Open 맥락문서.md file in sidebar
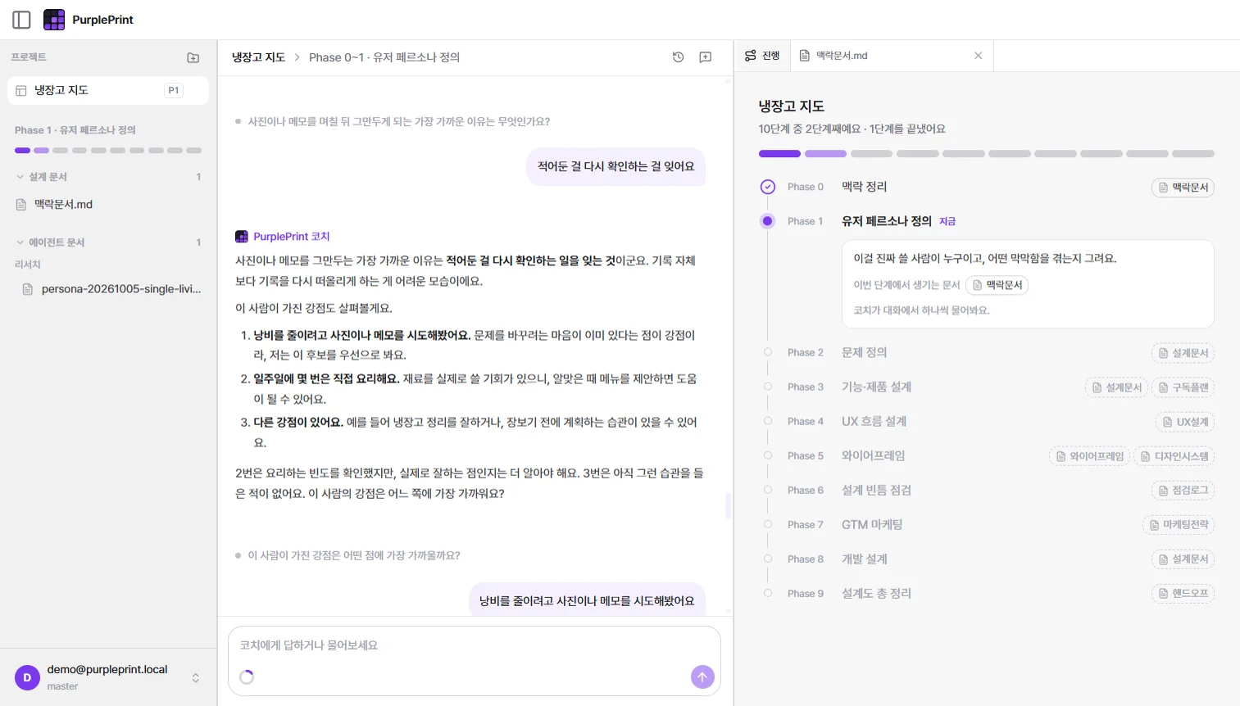This screenshot has width=1240, height=706. (108, 204)
